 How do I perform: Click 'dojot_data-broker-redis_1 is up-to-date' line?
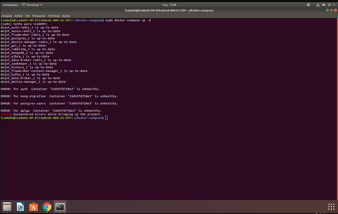[36, 60]
